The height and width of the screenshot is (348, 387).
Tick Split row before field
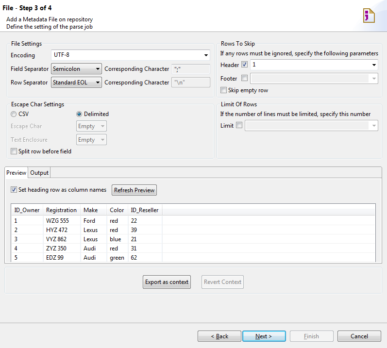(x=14, y=151)
